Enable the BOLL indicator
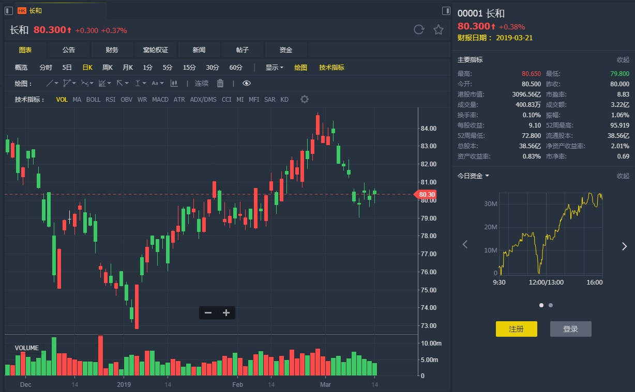The height and width of the screenshot is (392, 635). pyautogui.click(x=93, y=99)
